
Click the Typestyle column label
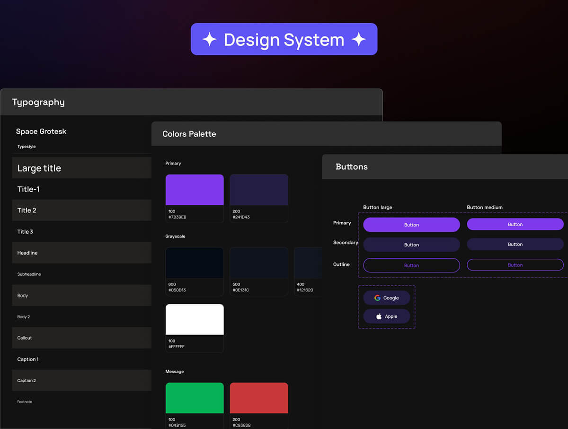(x=27, y=147)
